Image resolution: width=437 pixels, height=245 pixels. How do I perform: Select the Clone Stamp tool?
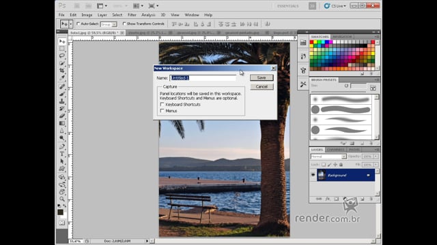62,101
